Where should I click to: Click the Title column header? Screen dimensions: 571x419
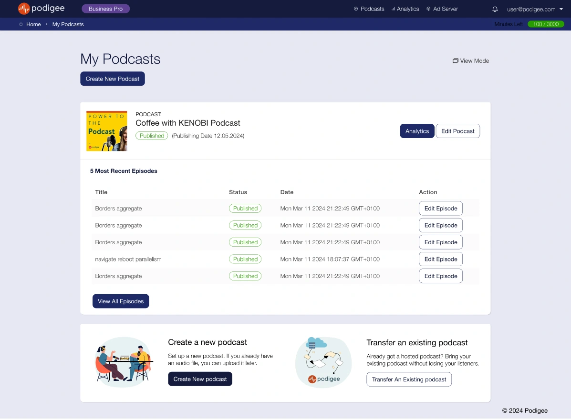(101, 192)
